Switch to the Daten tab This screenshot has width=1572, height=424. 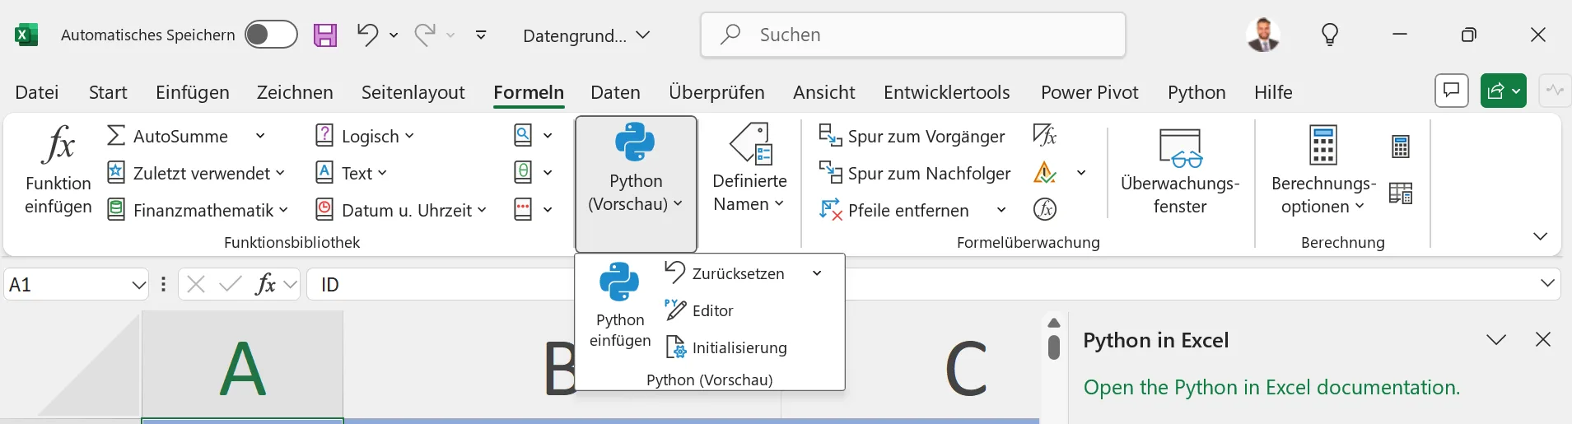coord(615,92)
